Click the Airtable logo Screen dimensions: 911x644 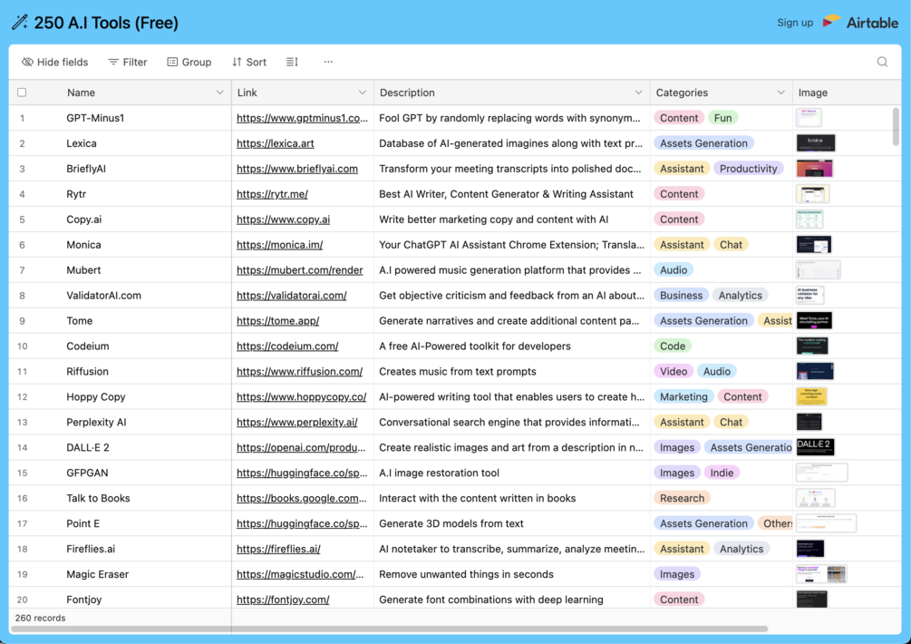click(x=861, y=23)
